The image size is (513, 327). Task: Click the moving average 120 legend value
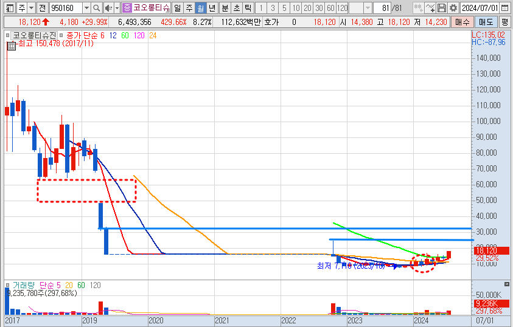click(139, 35)
